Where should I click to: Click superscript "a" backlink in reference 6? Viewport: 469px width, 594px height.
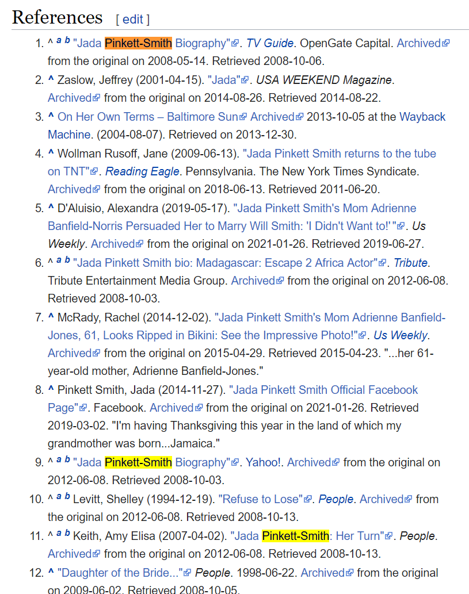[59, 260]
